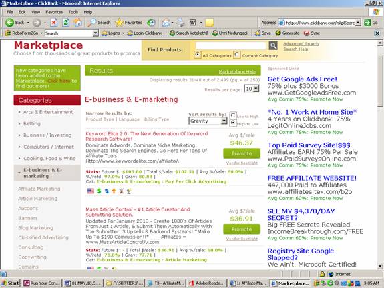Open the Address bar dropdown arrow
This screenshot has width=384, height=288.
click(358, 23)
